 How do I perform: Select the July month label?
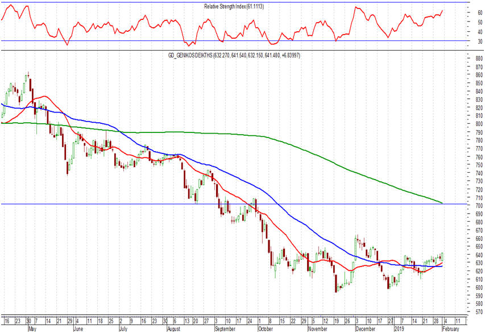[123, 329]
